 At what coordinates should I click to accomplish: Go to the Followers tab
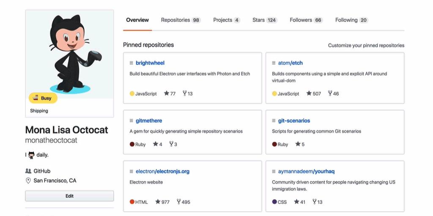(306, 20)
